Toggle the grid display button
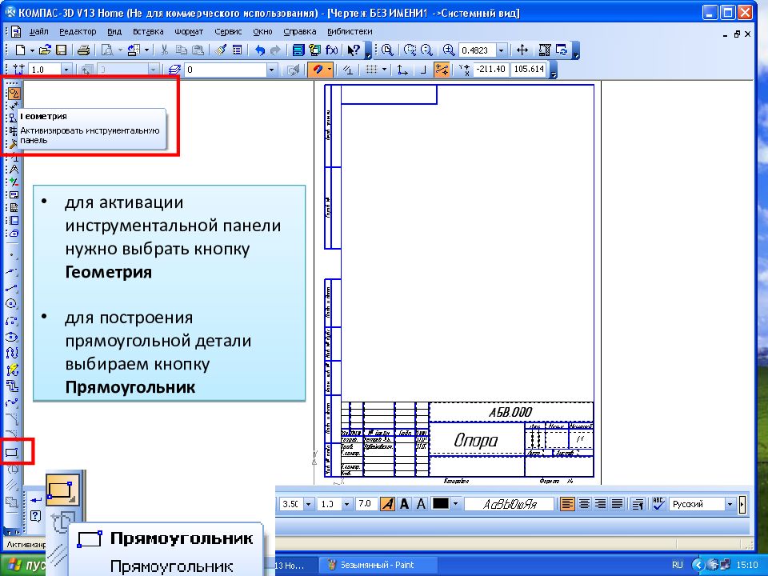 372,70
